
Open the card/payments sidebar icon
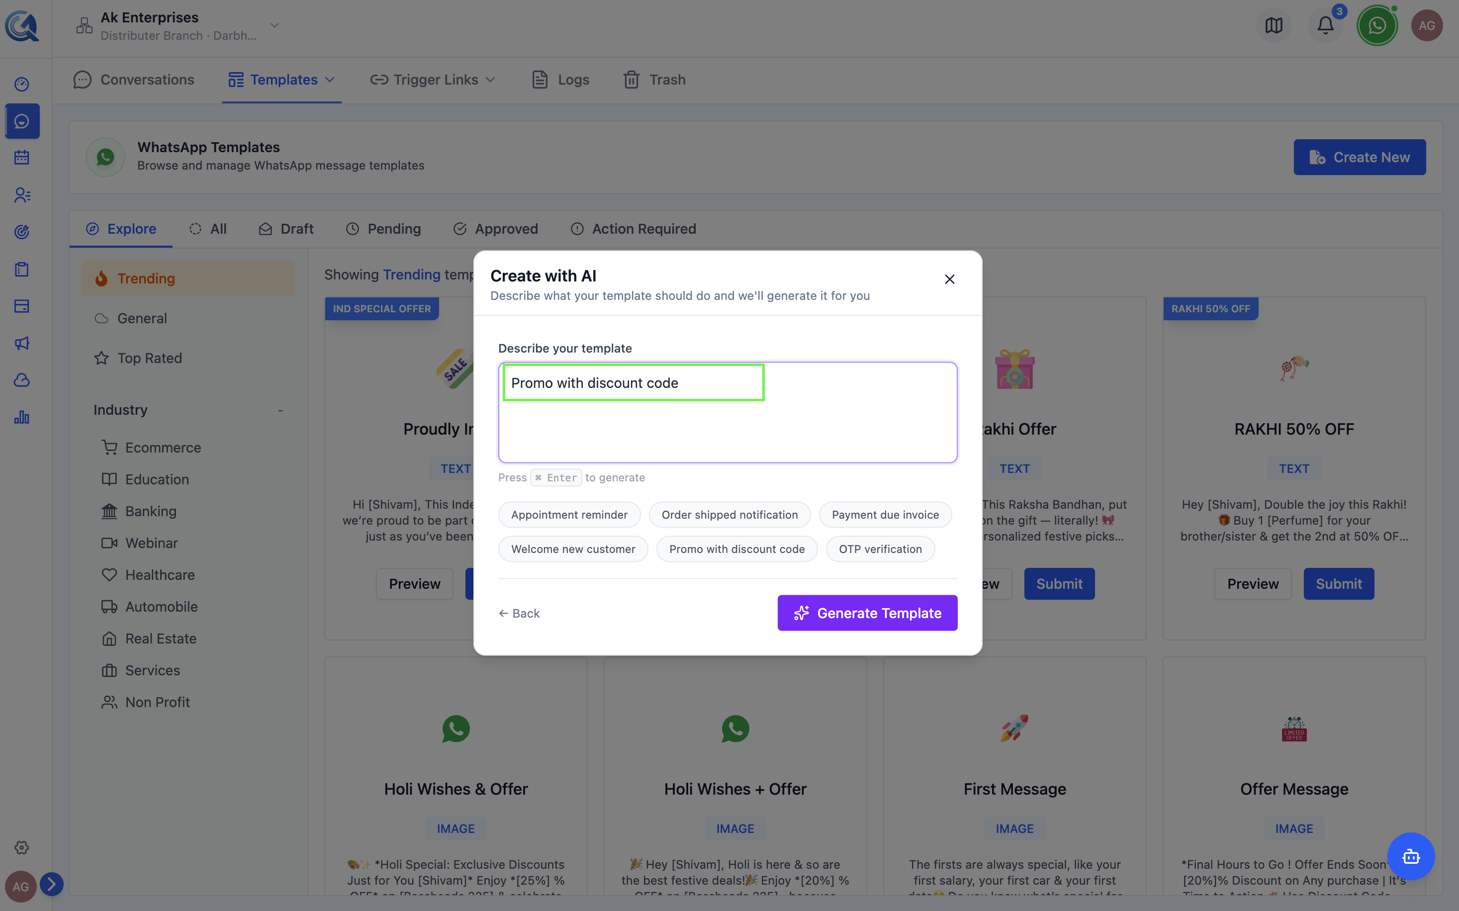[22, 306]
